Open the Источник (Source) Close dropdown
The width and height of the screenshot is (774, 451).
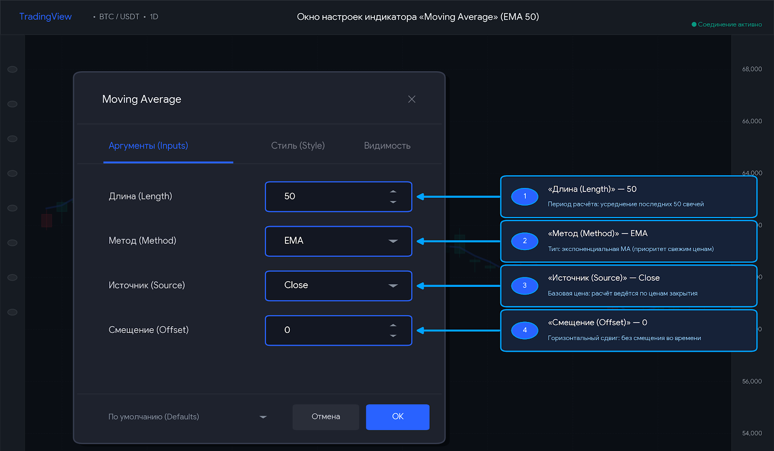[x=339, y=286]
